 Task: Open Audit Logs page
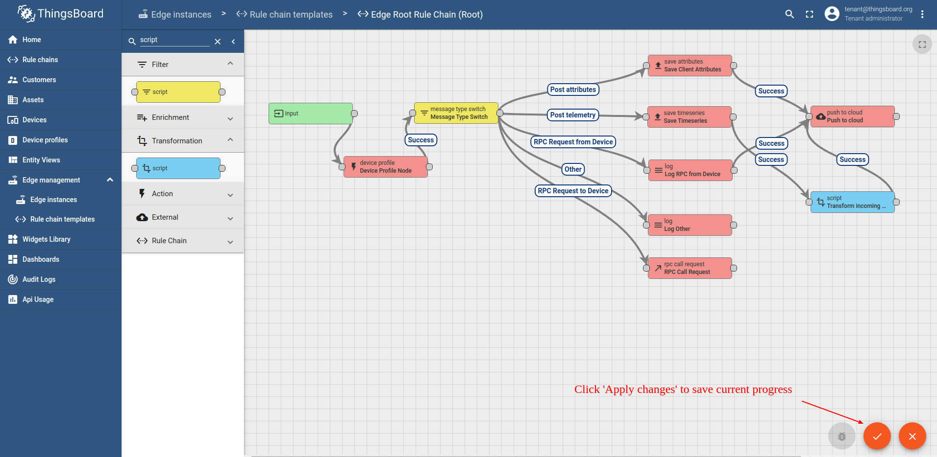coord(61,279)
